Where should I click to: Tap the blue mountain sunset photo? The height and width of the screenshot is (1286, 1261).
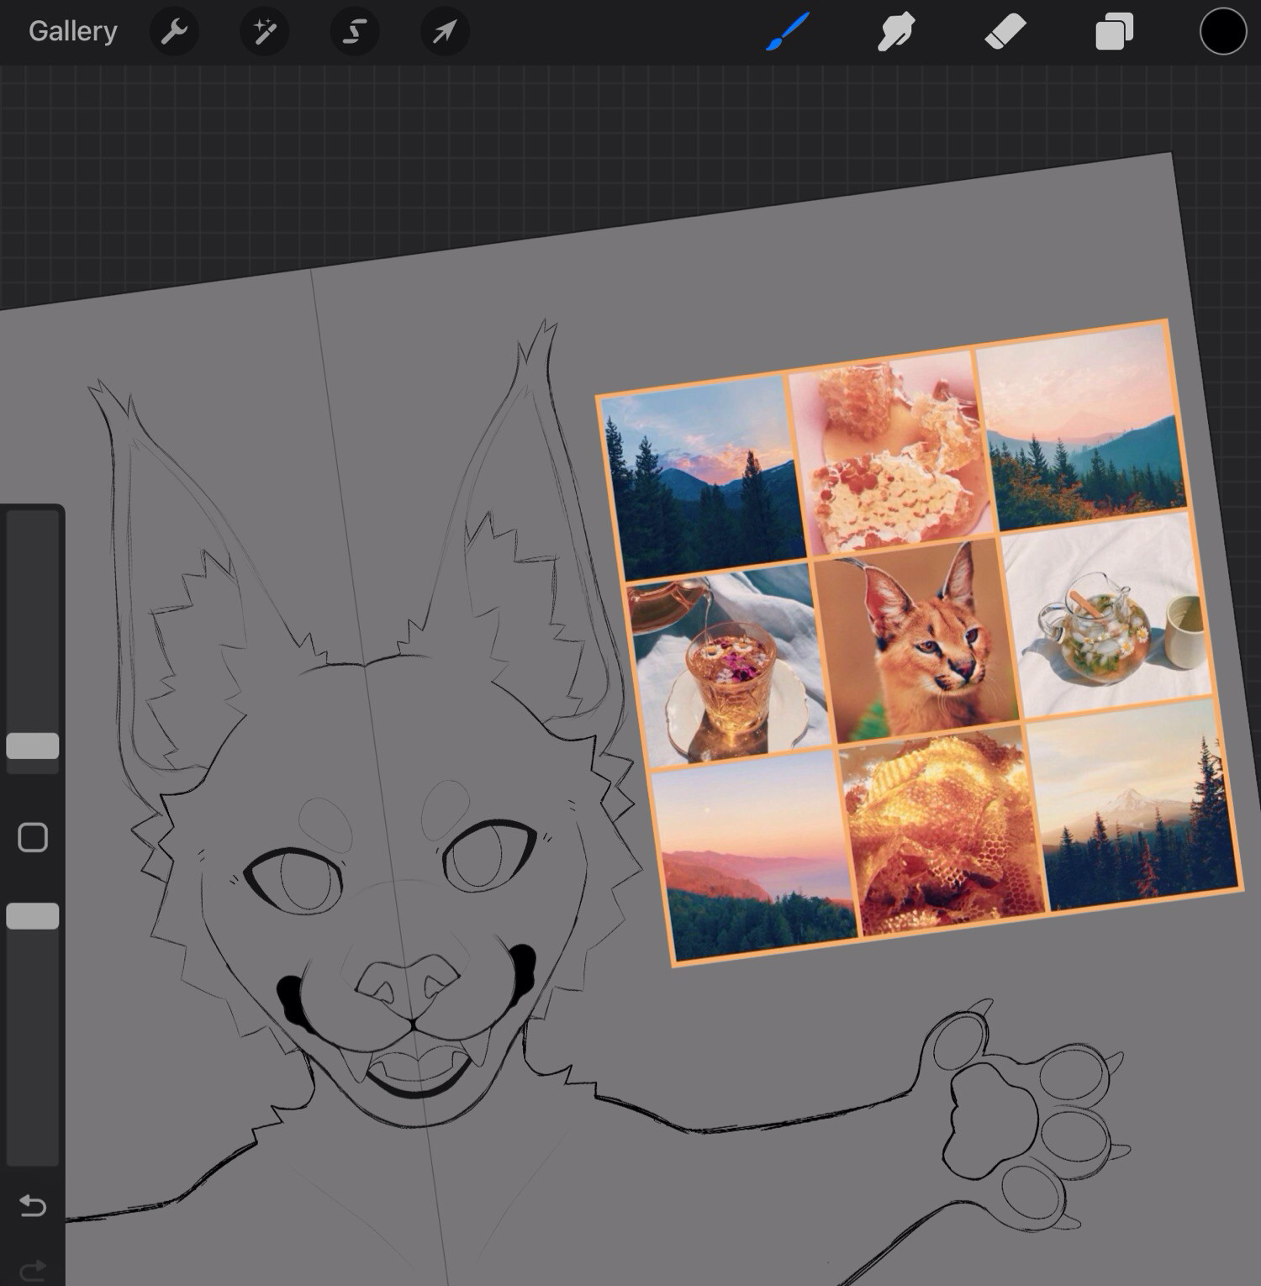pyautogui.click(x=703, y=477)
